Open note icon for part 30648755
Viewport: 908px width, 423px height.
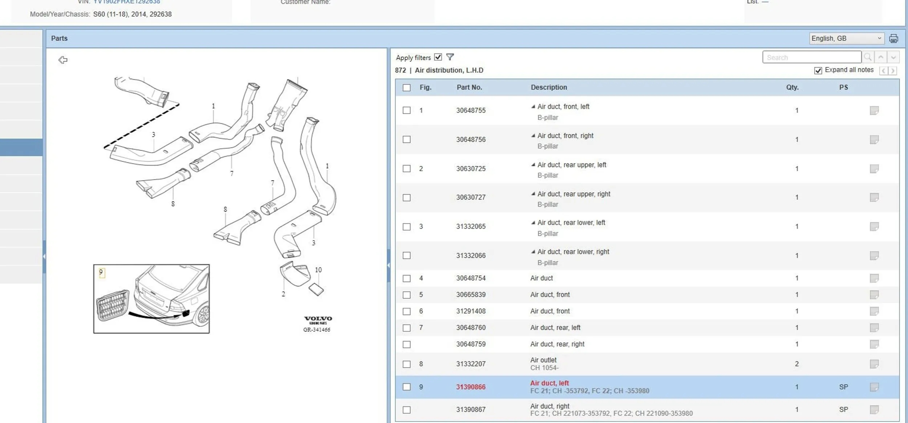coord(874,110)
